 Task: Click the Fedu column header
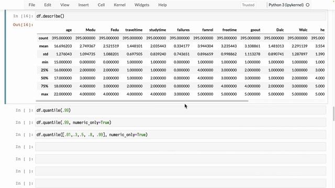tap(115, 30)
